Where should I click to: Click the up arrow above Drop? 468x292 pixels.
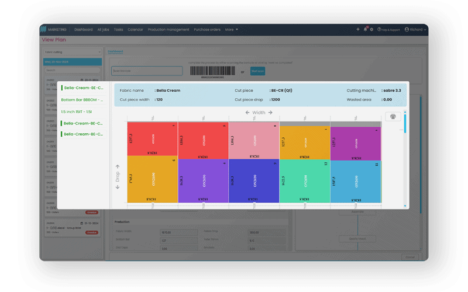118,166
